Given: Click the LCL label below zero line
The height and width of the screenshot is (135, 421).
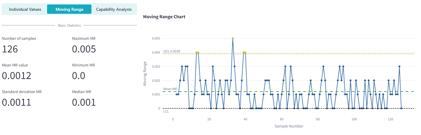Looking at the screenshot, I should (x=166, y=111).
